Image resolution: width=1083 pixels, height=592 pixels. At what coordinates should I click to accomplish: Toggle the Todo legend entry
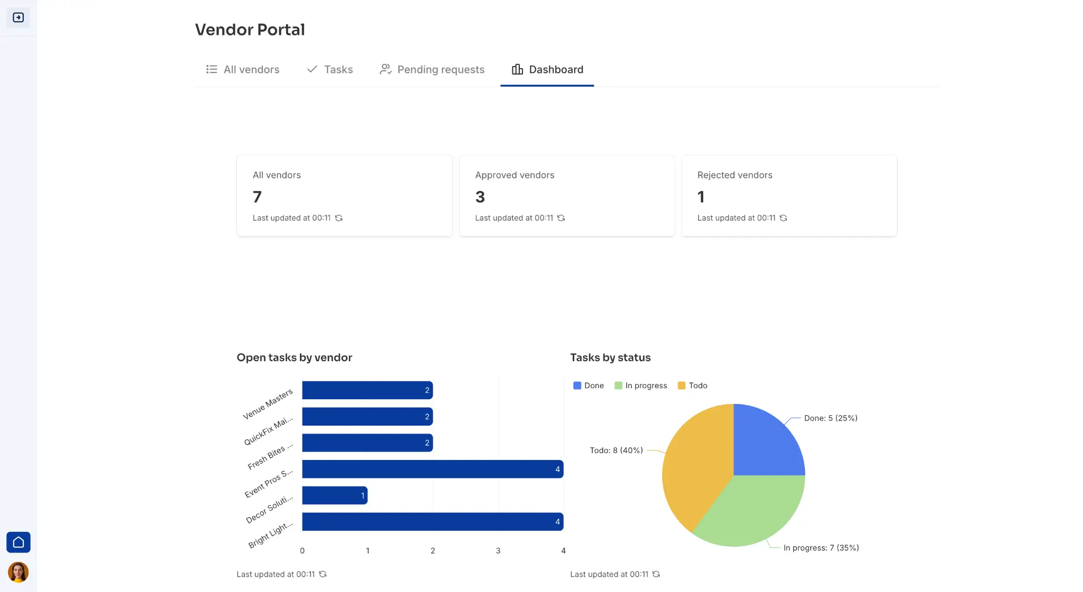pos(693,385)
